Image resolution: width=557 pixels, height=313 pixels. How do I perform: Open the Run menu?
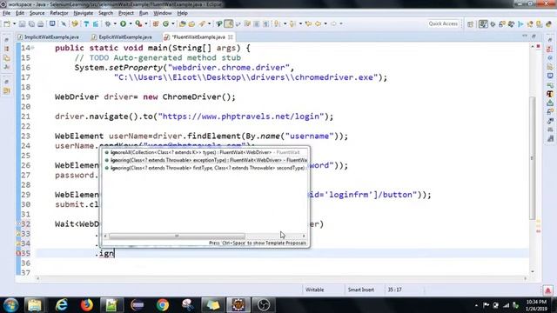pyautogui.click(x=144, y=13)
